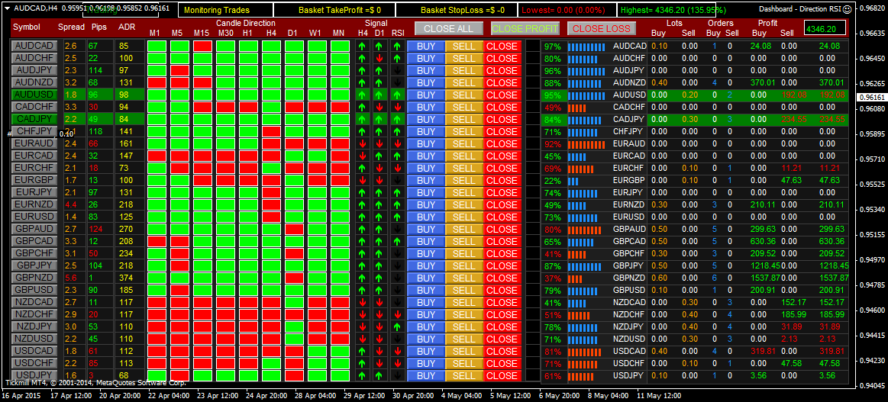This screenshot has height=402, width=888.
Task: Click the D1 signal arrow in GBPNZD row
Action: coord(380,278)
